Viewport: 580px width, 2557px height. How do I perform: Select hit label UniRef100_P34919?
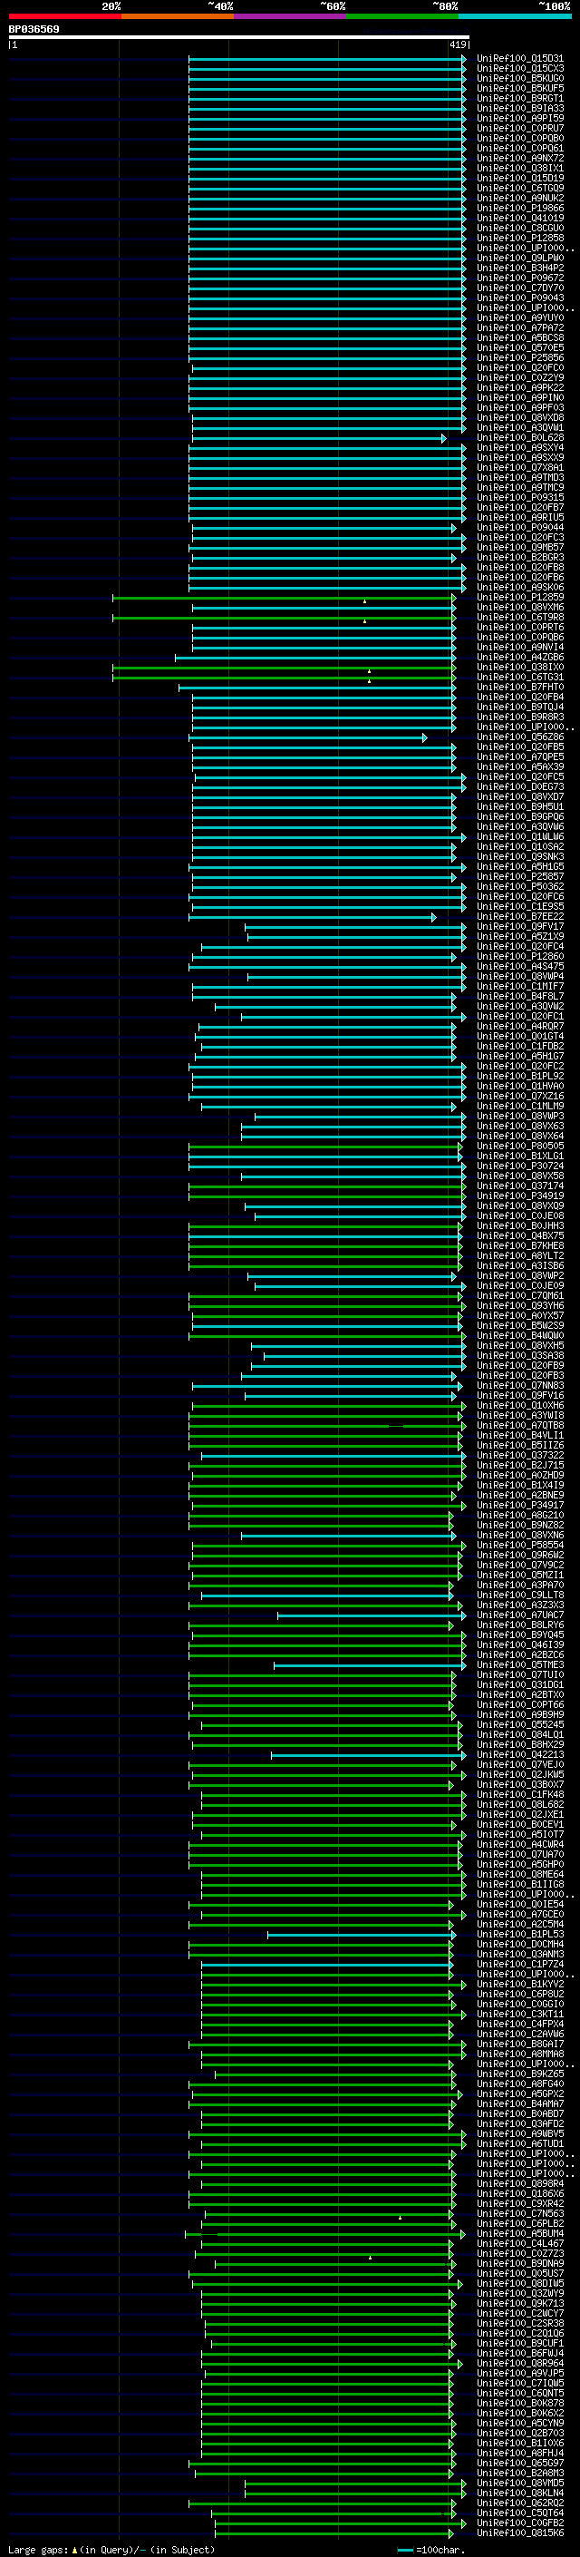[x=519, y=1196]
